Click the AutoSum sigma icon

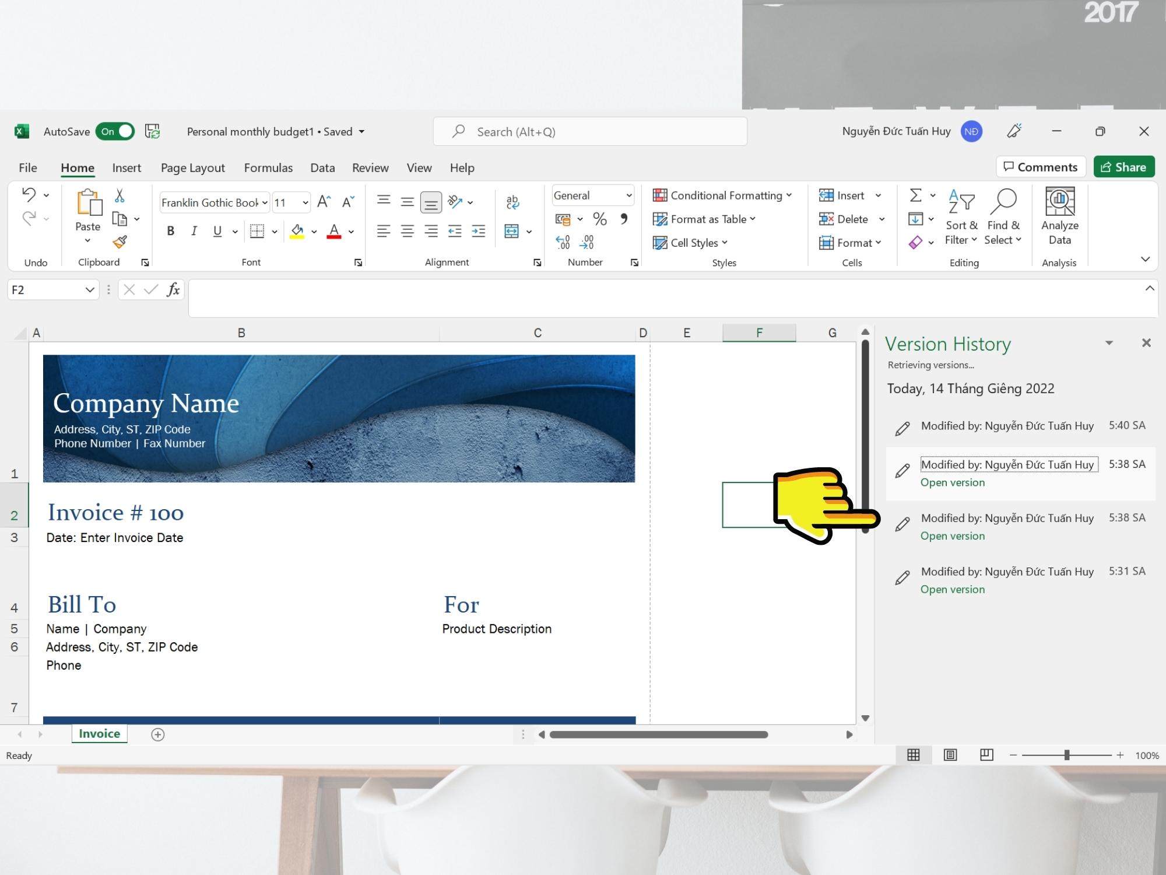click(916, 195)
